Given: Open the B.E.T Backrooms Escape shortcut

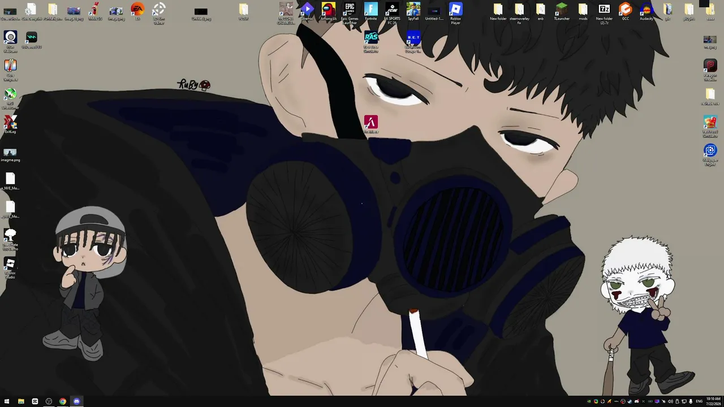Looking at the screenshot, I should point(413,42).
